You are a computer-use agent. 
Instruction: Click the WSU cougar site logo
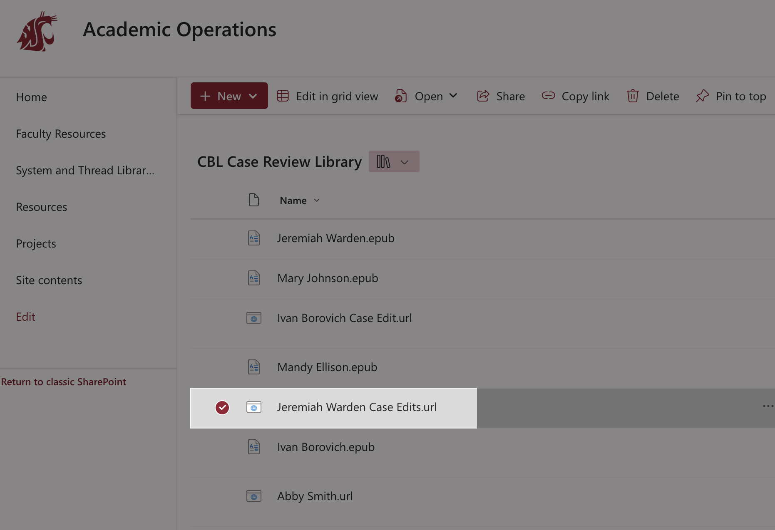37,32
